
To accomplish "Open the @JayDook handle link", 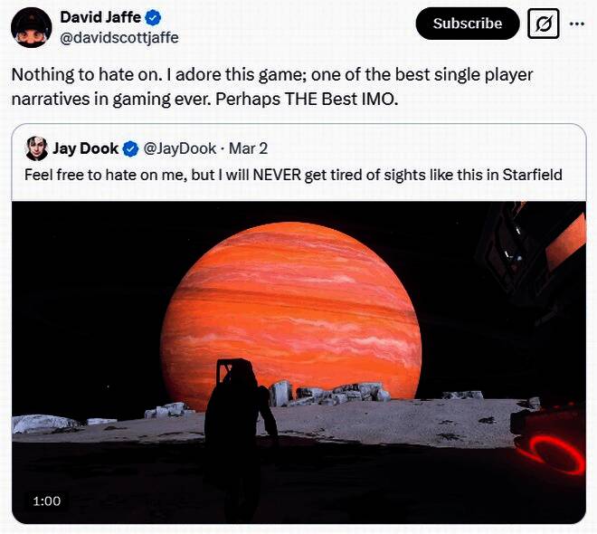I will 180,148.
